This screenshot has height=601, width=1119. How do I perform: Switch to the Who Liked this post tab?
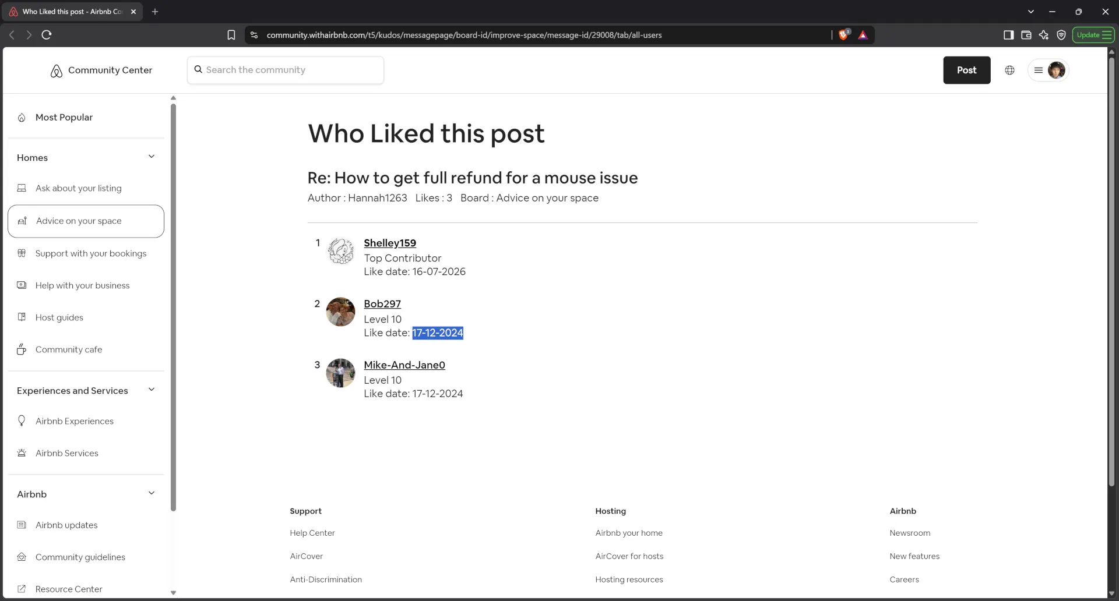click(x=72, y=12)
